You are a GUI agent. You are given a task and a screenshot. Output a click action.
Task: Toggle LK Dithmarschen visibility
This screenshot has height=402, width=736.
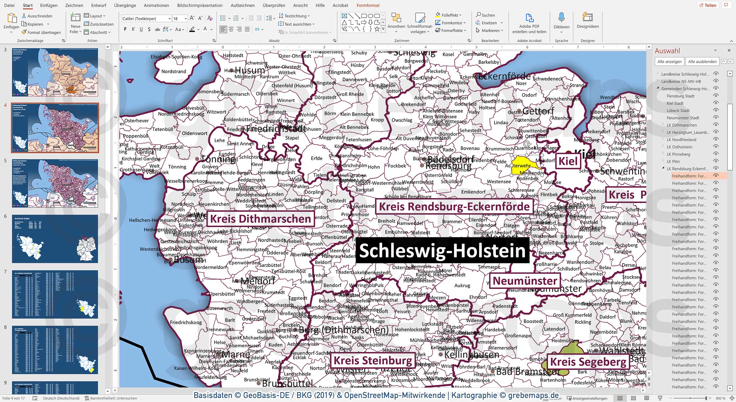point(716,125)
